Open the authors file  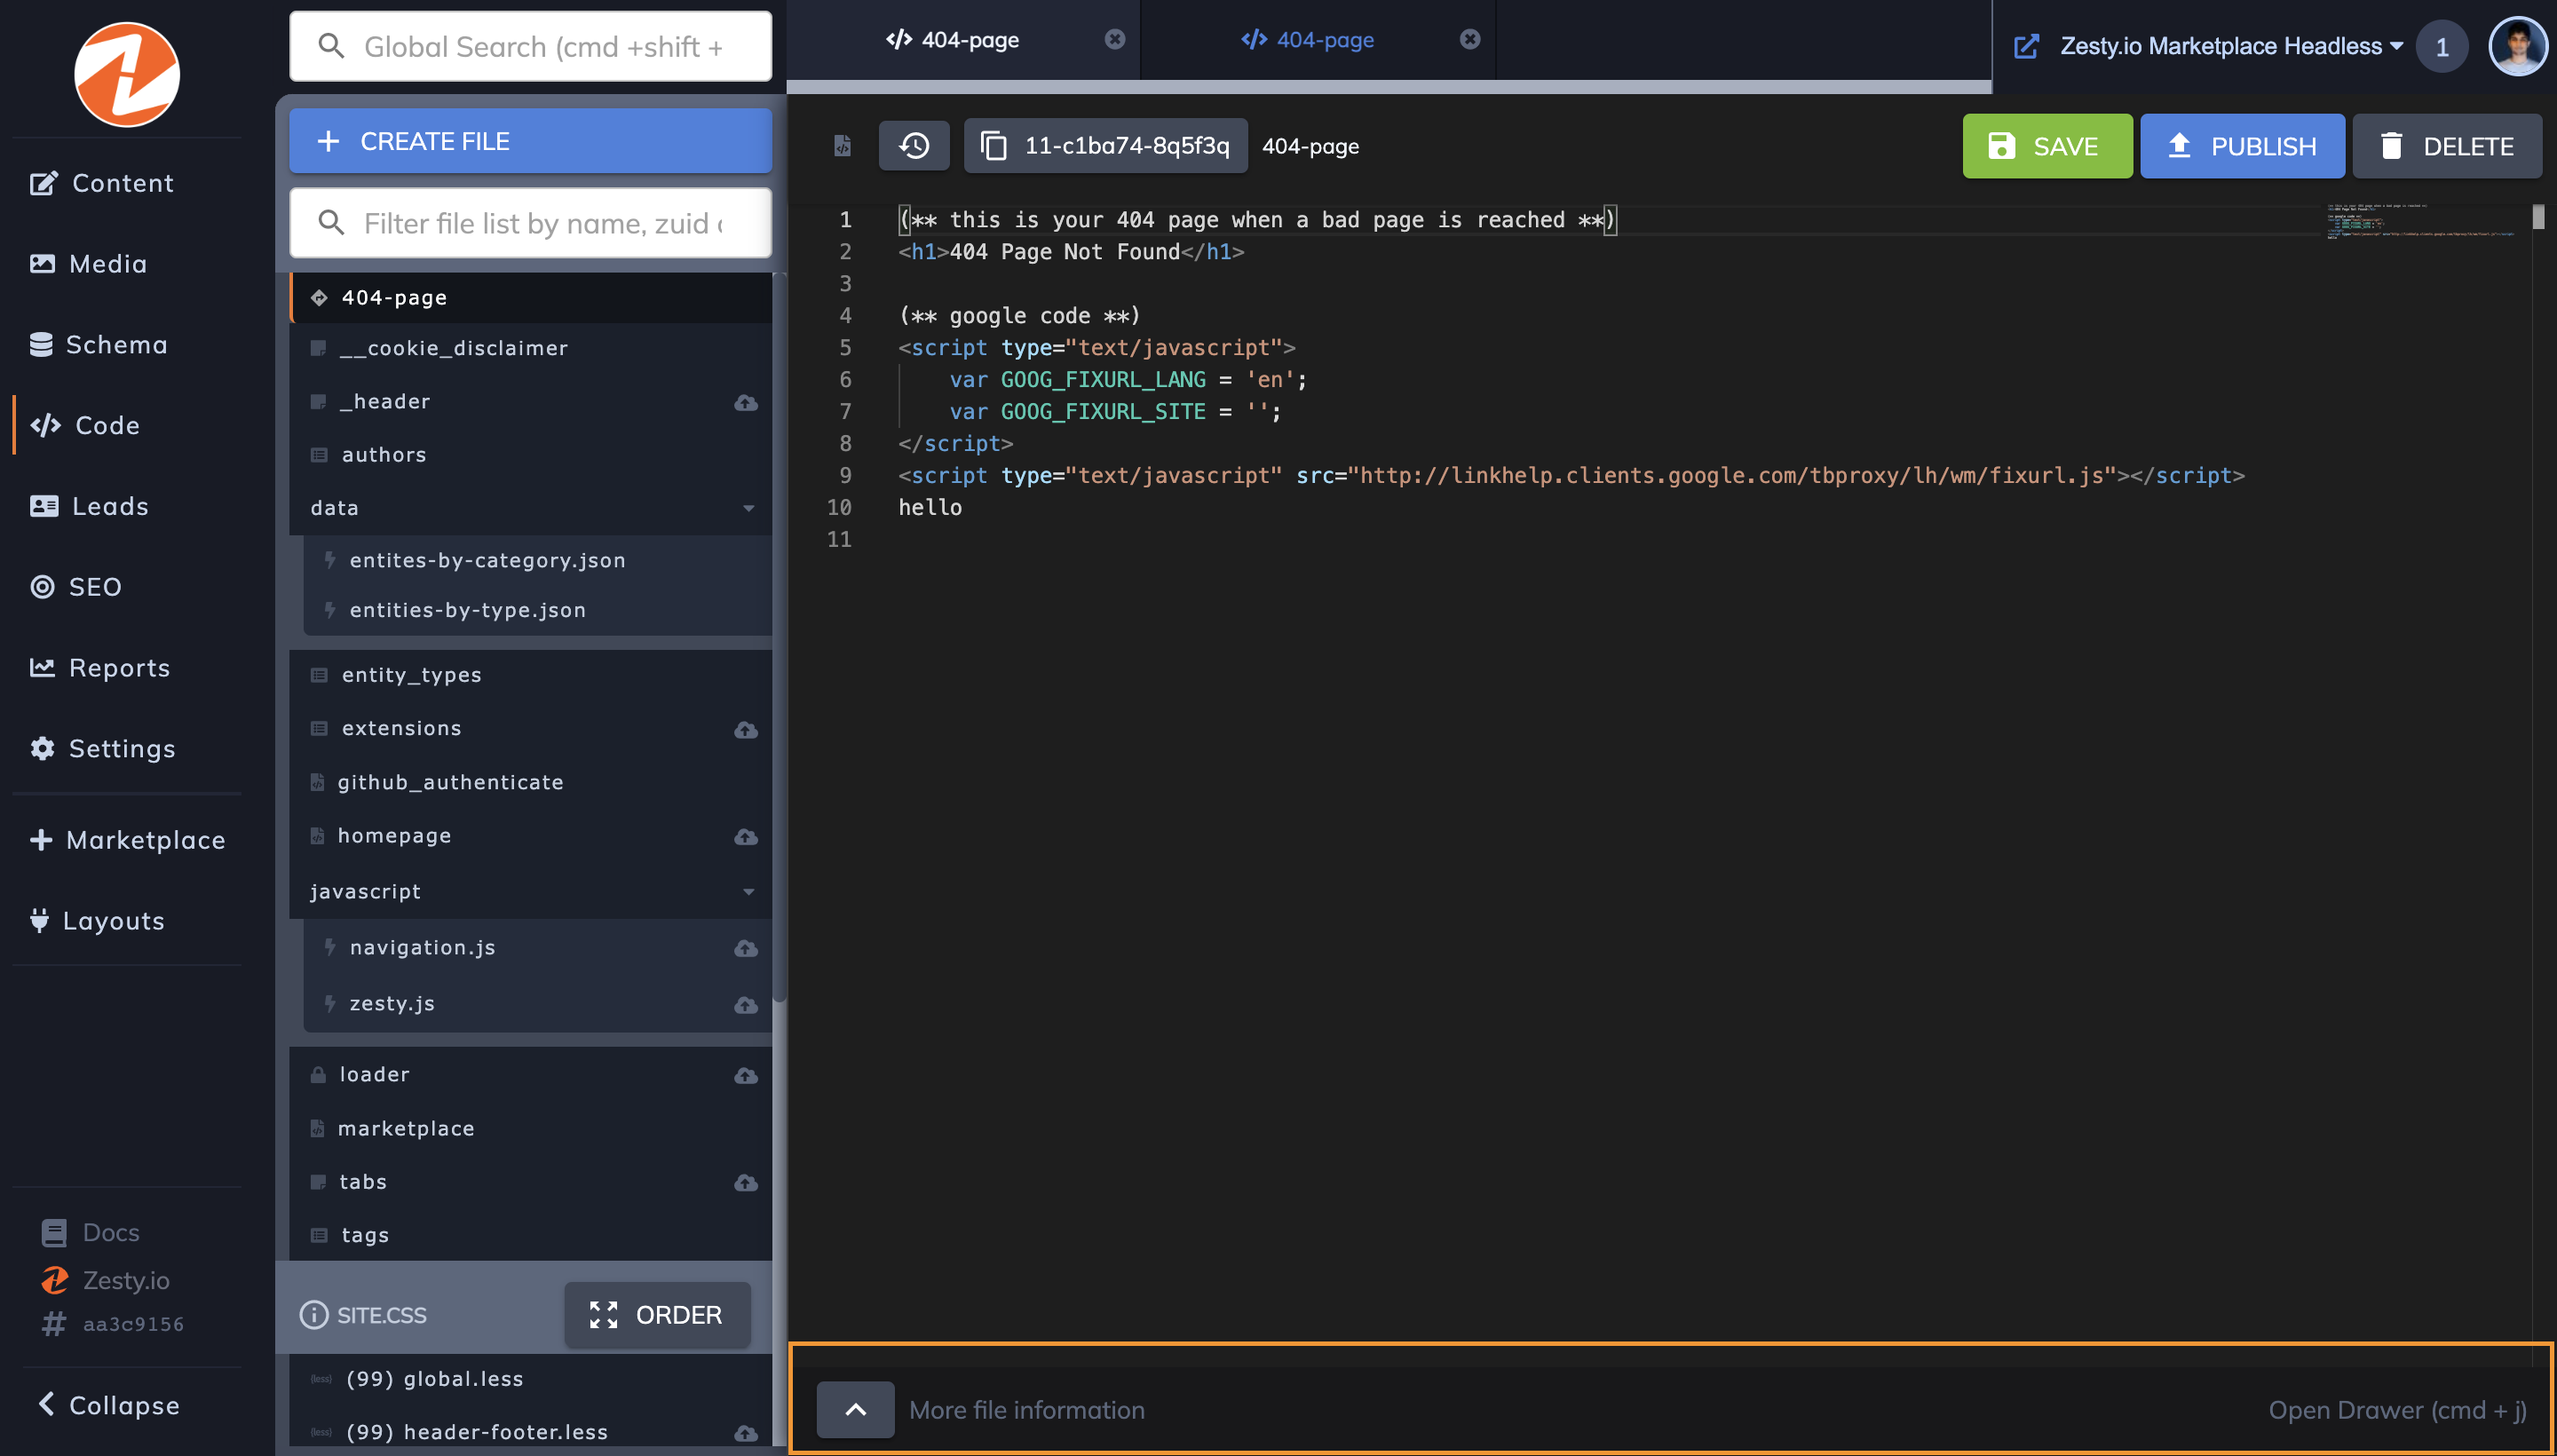[530, 455]
